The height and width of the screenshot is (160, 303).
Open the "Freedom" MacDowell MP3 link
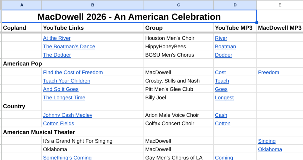click(268, 72)
